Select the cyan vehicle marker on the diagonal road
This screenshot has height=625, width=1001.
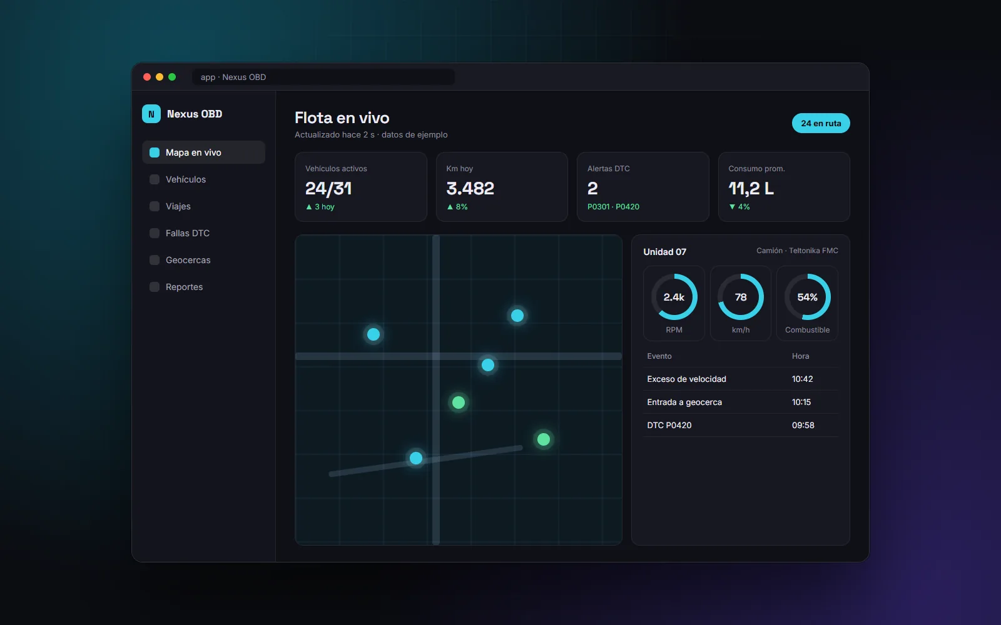point(416,458)
